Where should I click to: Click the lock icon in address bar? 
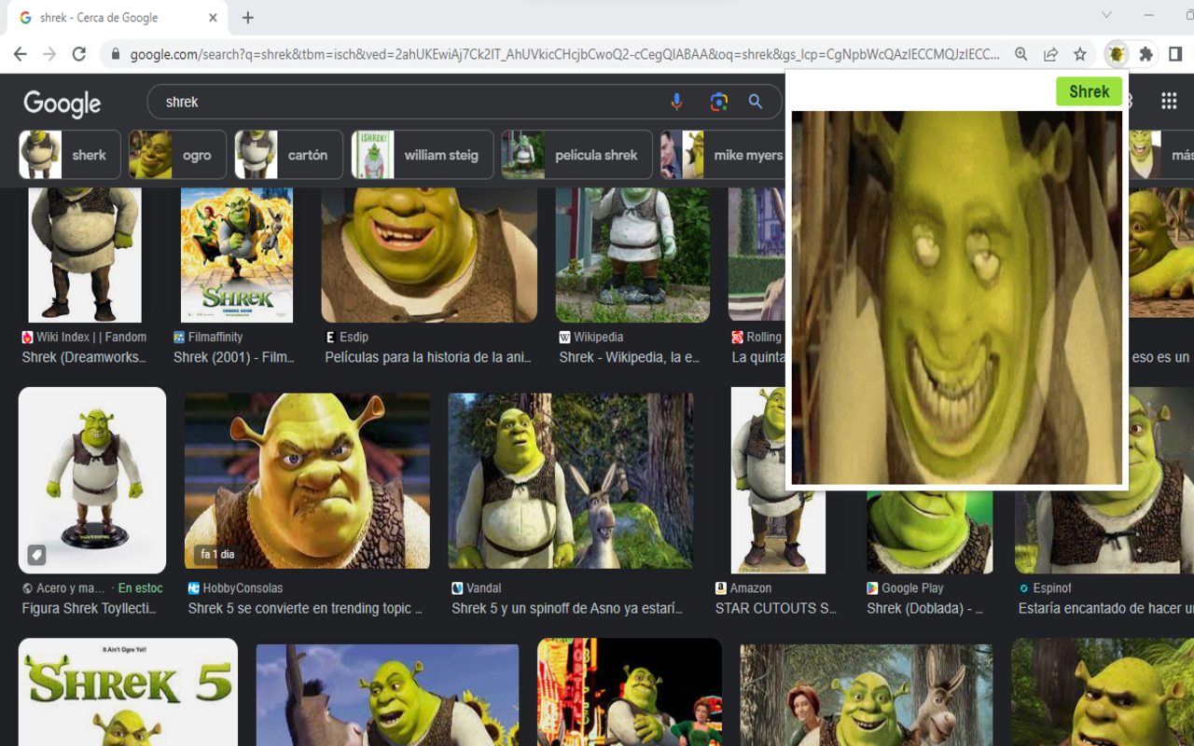(x=116, y=54)
